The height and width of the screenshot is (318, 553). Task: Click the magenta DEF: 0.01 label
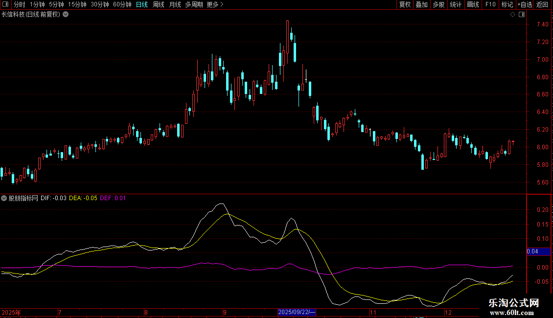pyautogui.click(x=113, y=198)
